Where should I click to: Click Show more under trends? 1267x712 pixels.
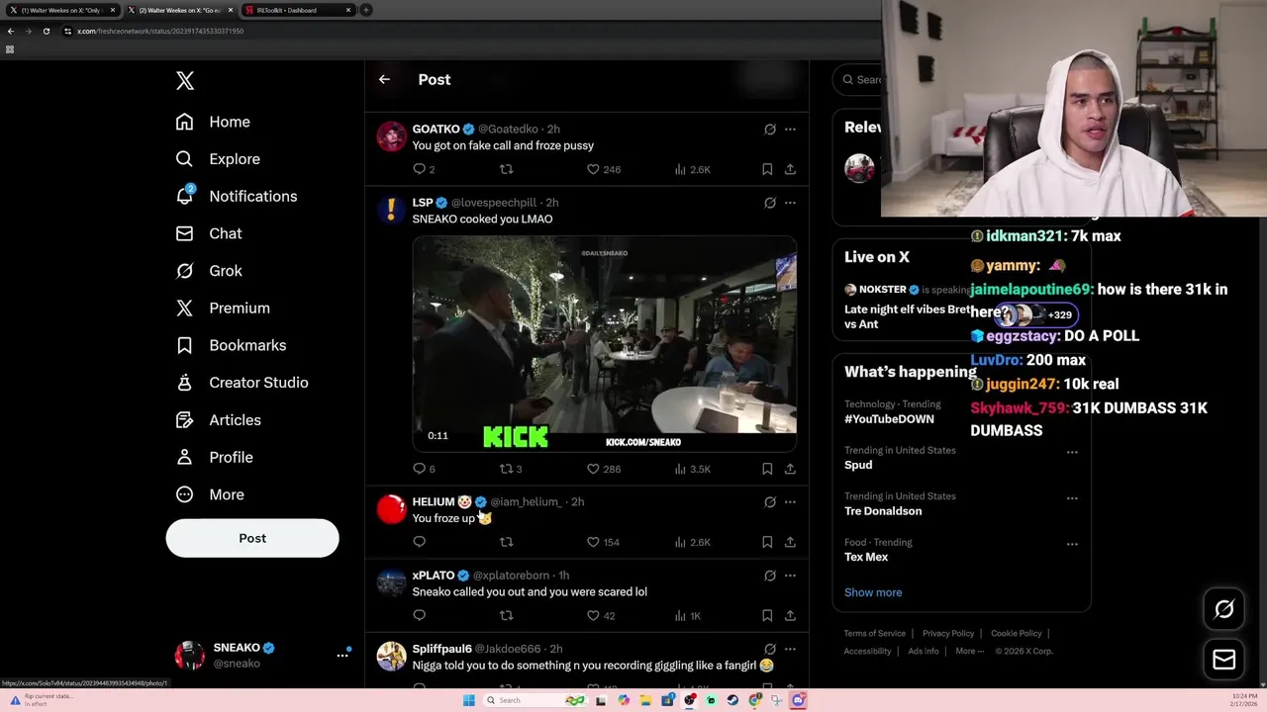point(873,592)
